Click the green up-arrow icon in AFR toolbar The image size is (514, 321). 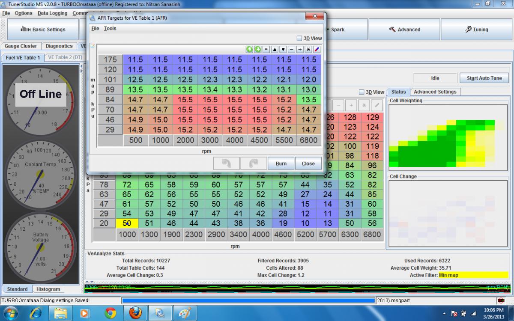point(249,49)
